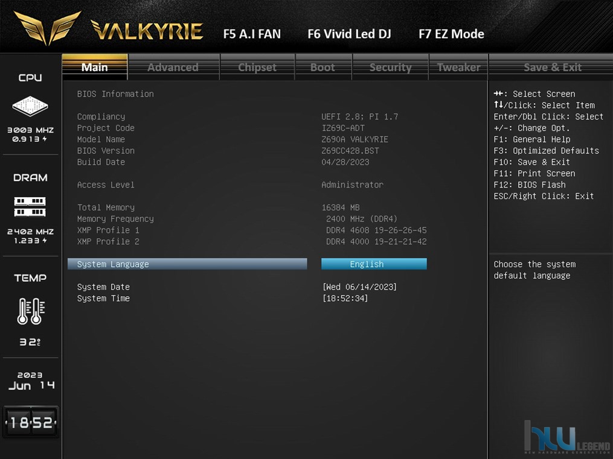Click the Access Level label
613x459 pixels.
[106, 185]
